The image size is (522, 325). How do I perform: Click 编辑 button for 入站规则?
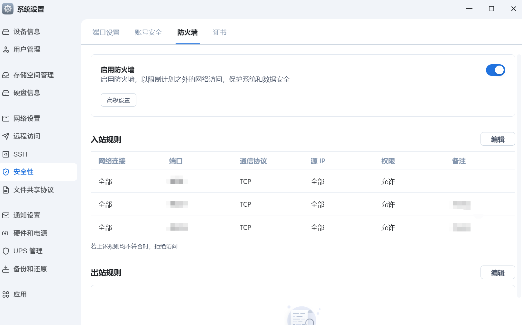pos(498,139)
